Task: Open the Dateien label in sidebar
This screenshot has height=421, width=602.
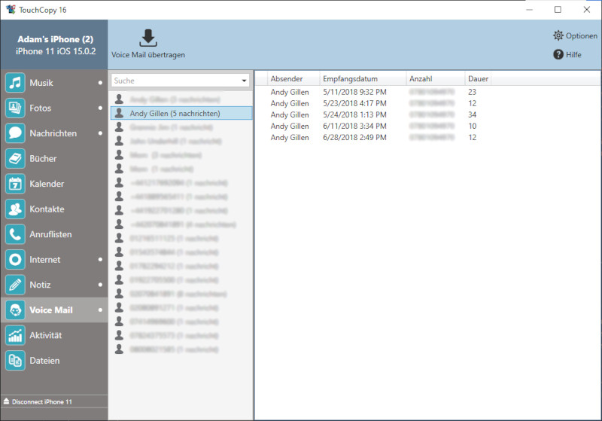Action: [x=44, y=361]
